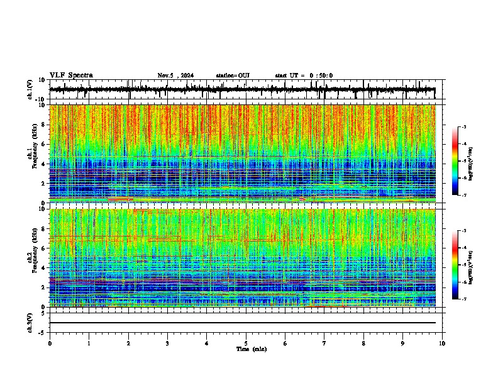Click the 'ch.1(V)' axis label
Image resolution: width=498 pixels, height=385 pixels.
coord(30,89)
